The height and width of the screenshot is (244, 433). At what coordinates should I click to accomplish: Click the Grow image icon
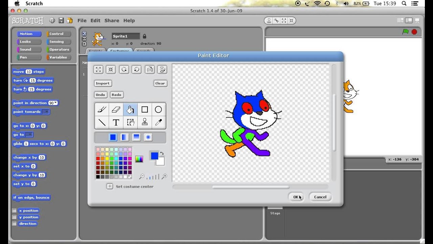(x=98, y=69)
